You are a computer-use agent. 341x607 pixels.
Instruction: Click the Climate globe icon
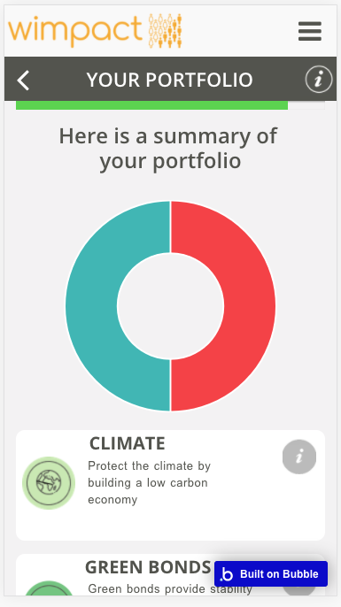(x=49, y=483)
